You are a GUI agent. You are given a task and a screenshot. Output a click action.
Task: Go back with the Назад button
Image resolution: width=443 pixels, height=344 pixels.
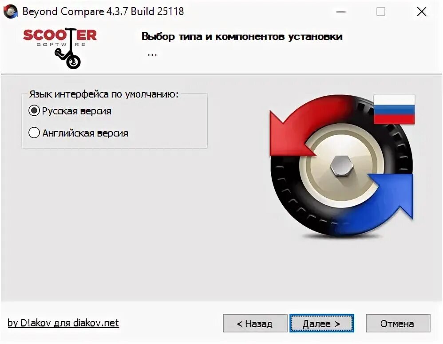pyautogui.click(x=255, y=324)
